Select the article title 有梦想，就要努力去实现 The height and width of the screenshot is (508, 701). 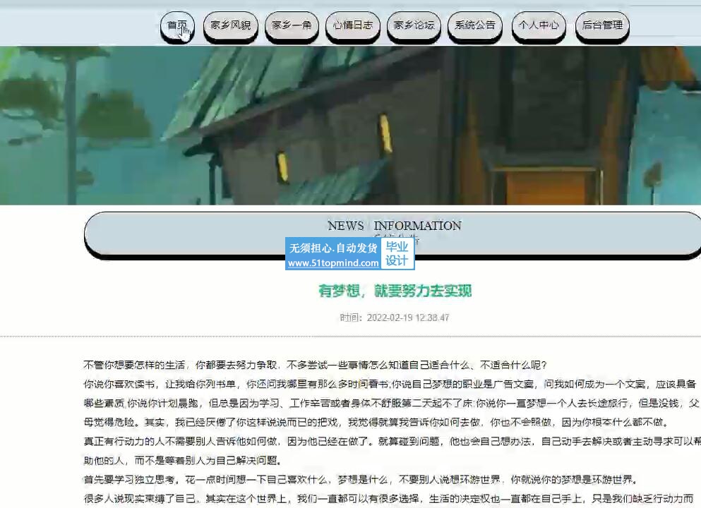click(395, 291)
